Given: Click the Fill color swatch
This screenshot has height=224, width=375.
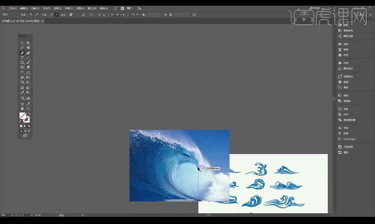Looking at the screenshot, I should (23, 116).
